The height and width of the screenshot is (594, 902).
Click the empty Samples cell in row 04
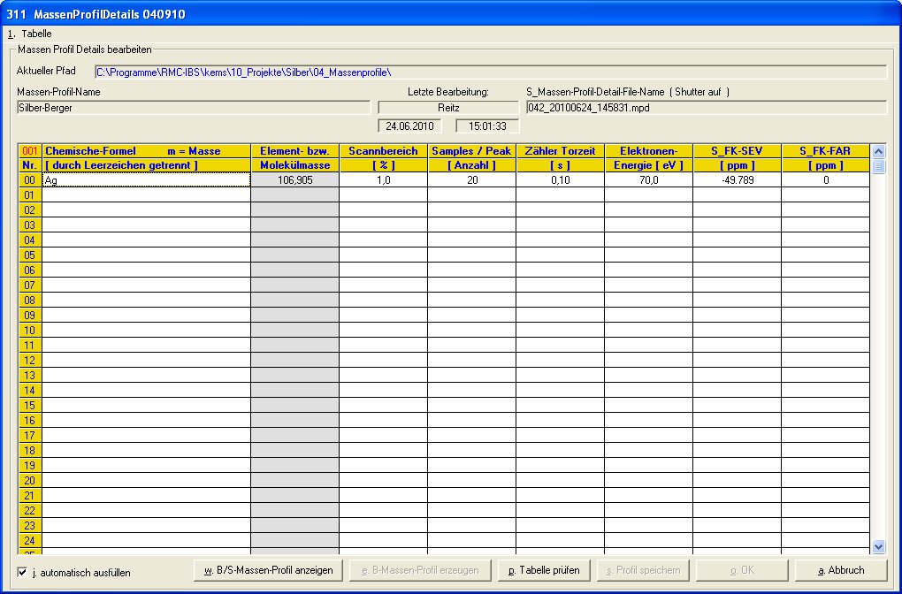point(471,240)
